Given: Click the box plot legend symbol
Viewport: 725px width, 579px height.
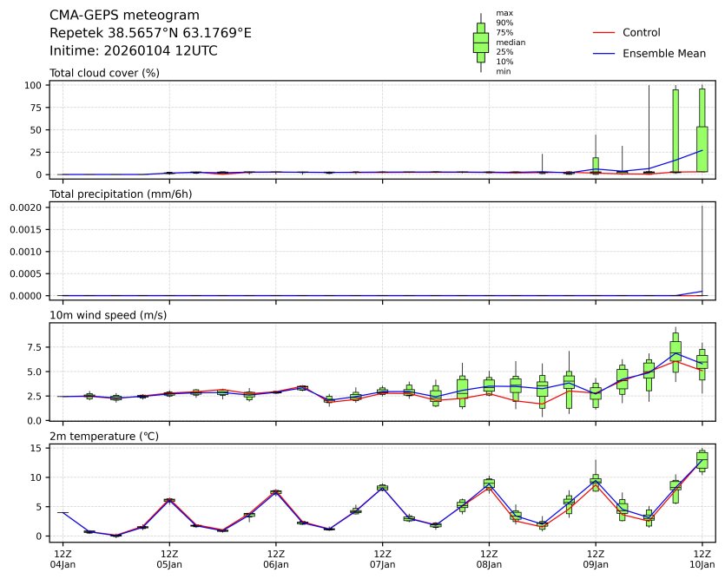Looking at the screenshot, I should 480,42.
